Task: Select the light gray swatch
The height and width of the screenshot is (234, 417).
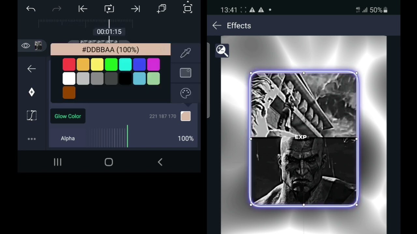Action: click(83, 79)
